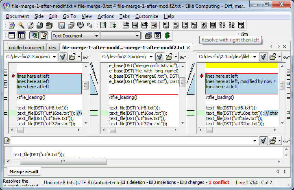
Task: Click the green dollar sign icon
Action: [x=167, y=35]
